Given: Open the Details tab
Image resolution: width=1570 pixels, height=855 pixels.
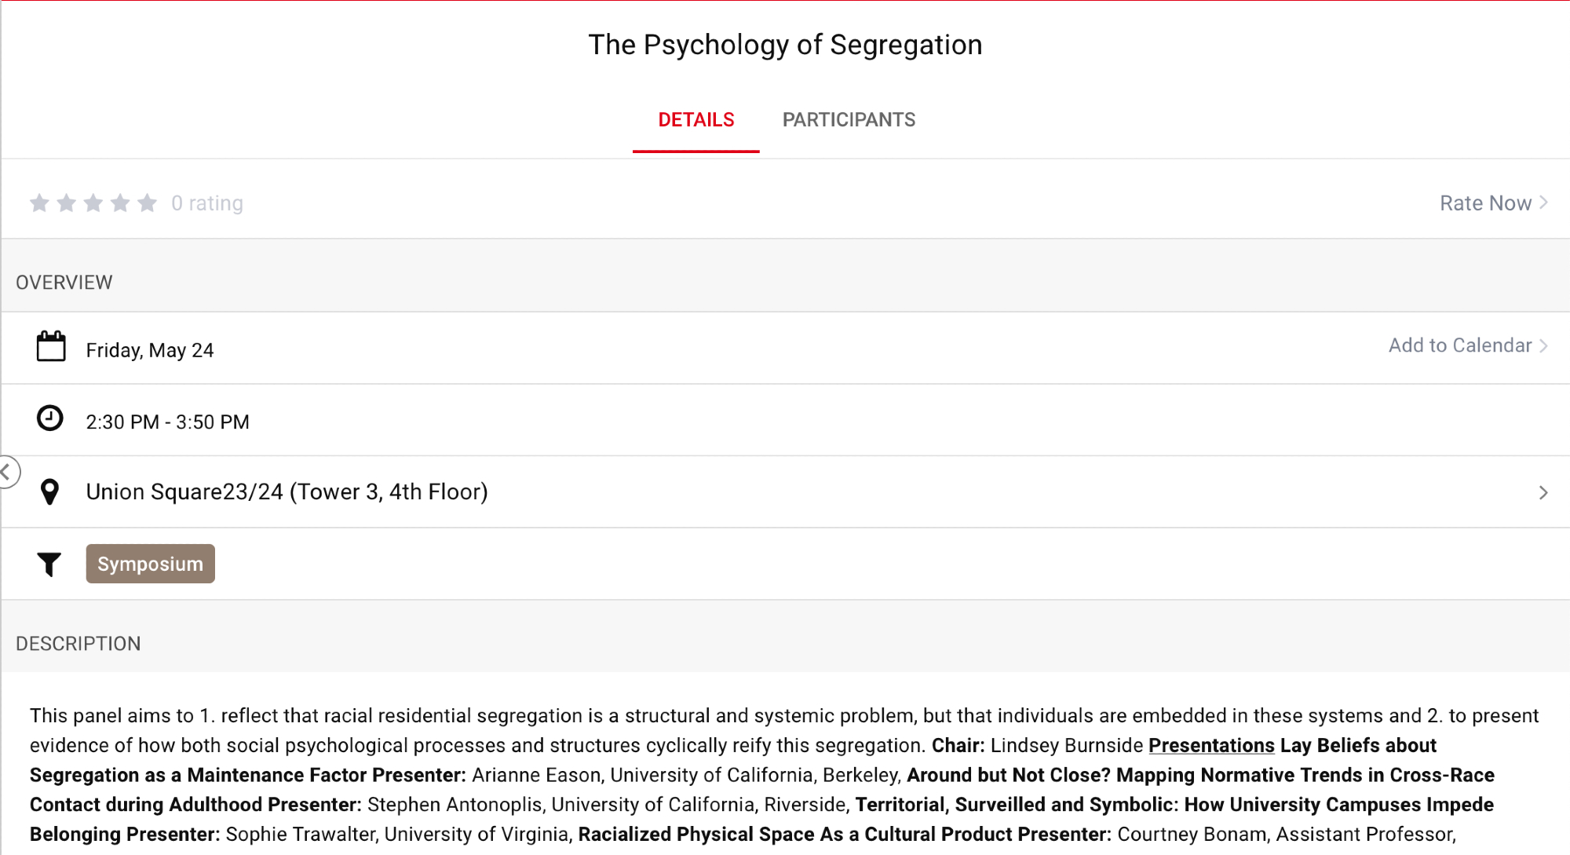Looking at the screenshot, I should click(696, 120).
